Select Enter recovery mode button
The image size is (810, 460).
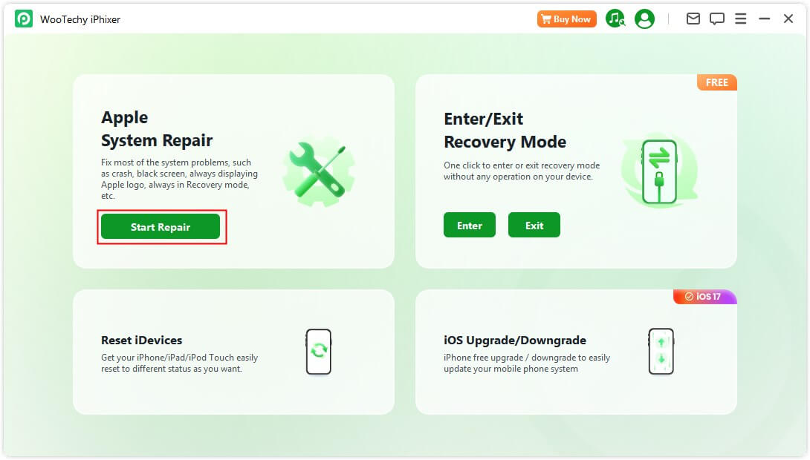click(x=469, y=226)
